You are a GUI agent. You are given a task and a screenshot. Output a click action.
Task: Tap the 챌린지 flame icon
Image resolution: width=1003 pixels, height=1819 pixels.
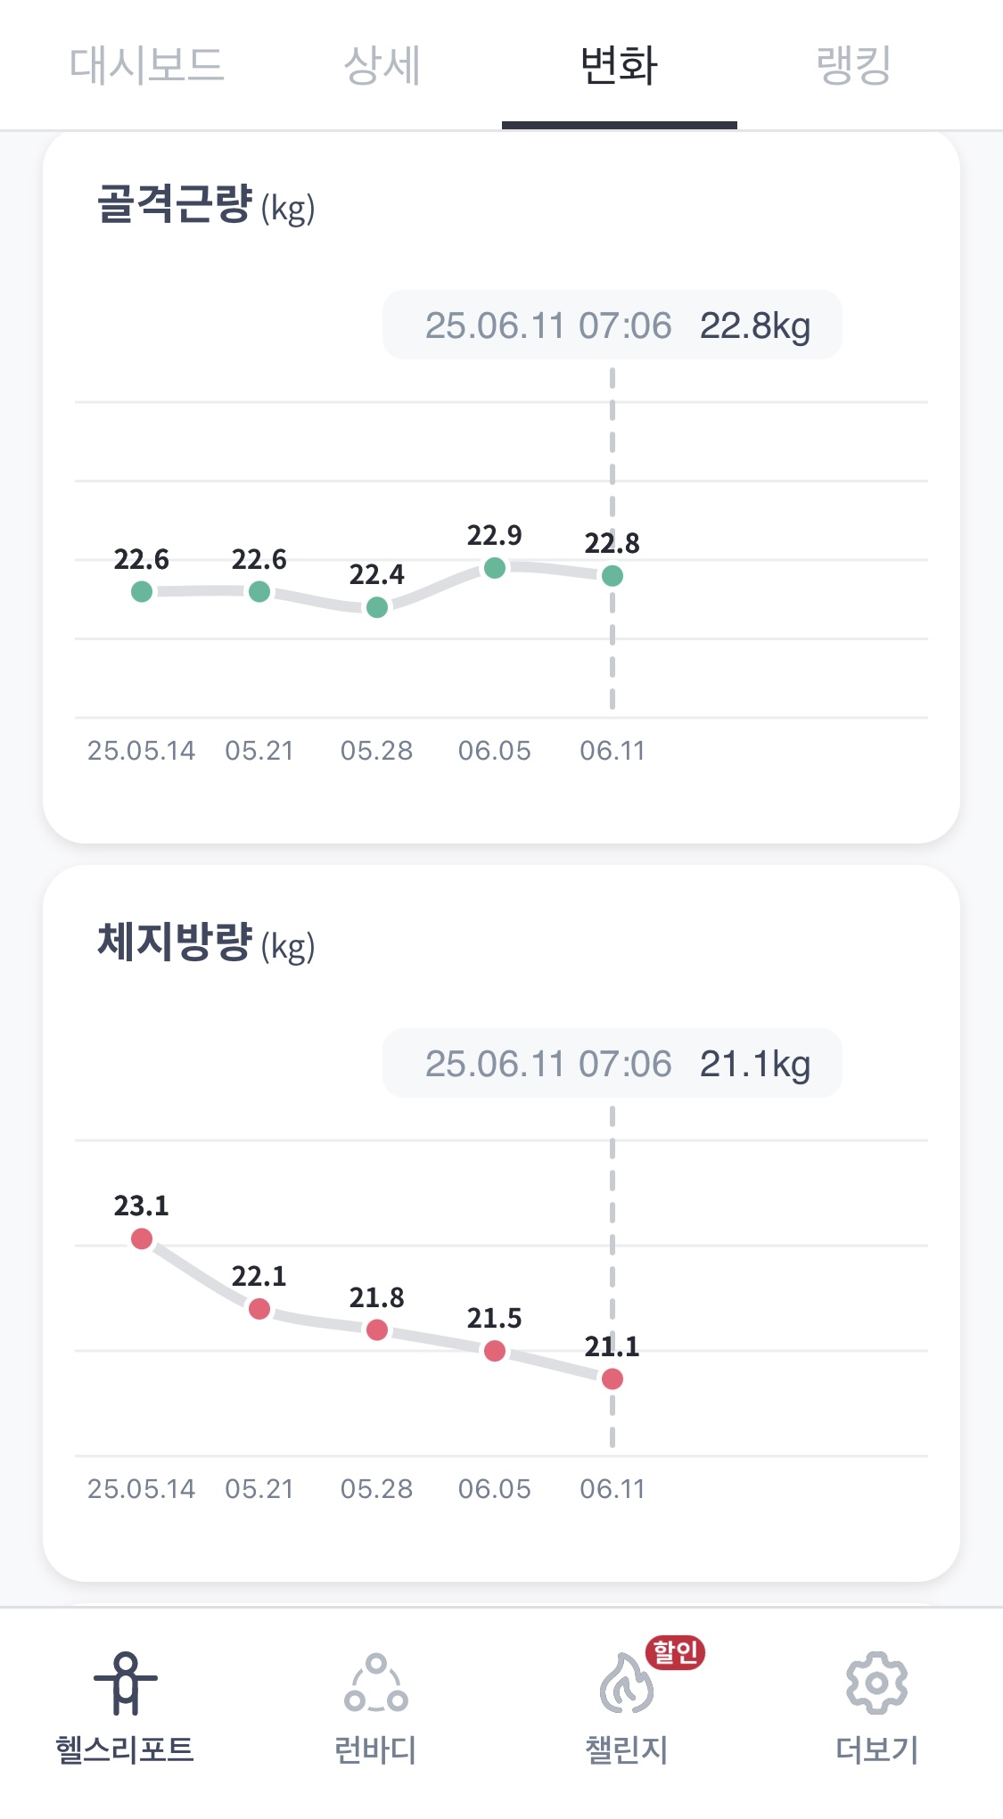tap(626, 1683)
